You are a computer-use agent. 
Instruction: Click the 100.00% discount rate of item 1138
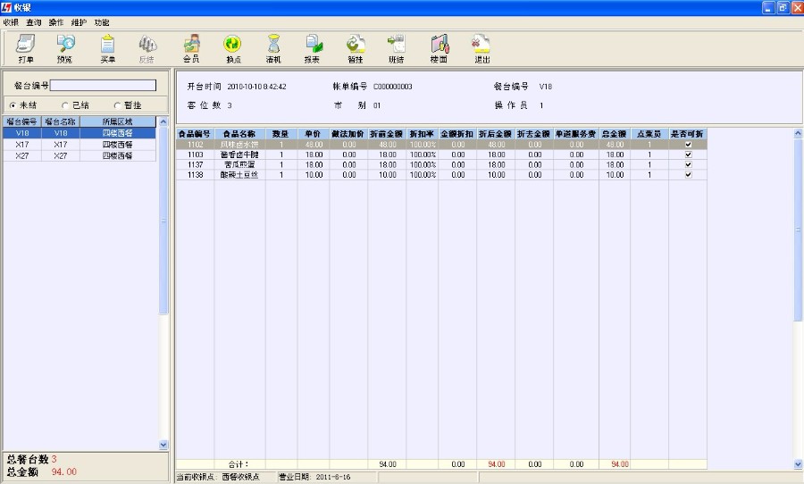coord(423,175)
